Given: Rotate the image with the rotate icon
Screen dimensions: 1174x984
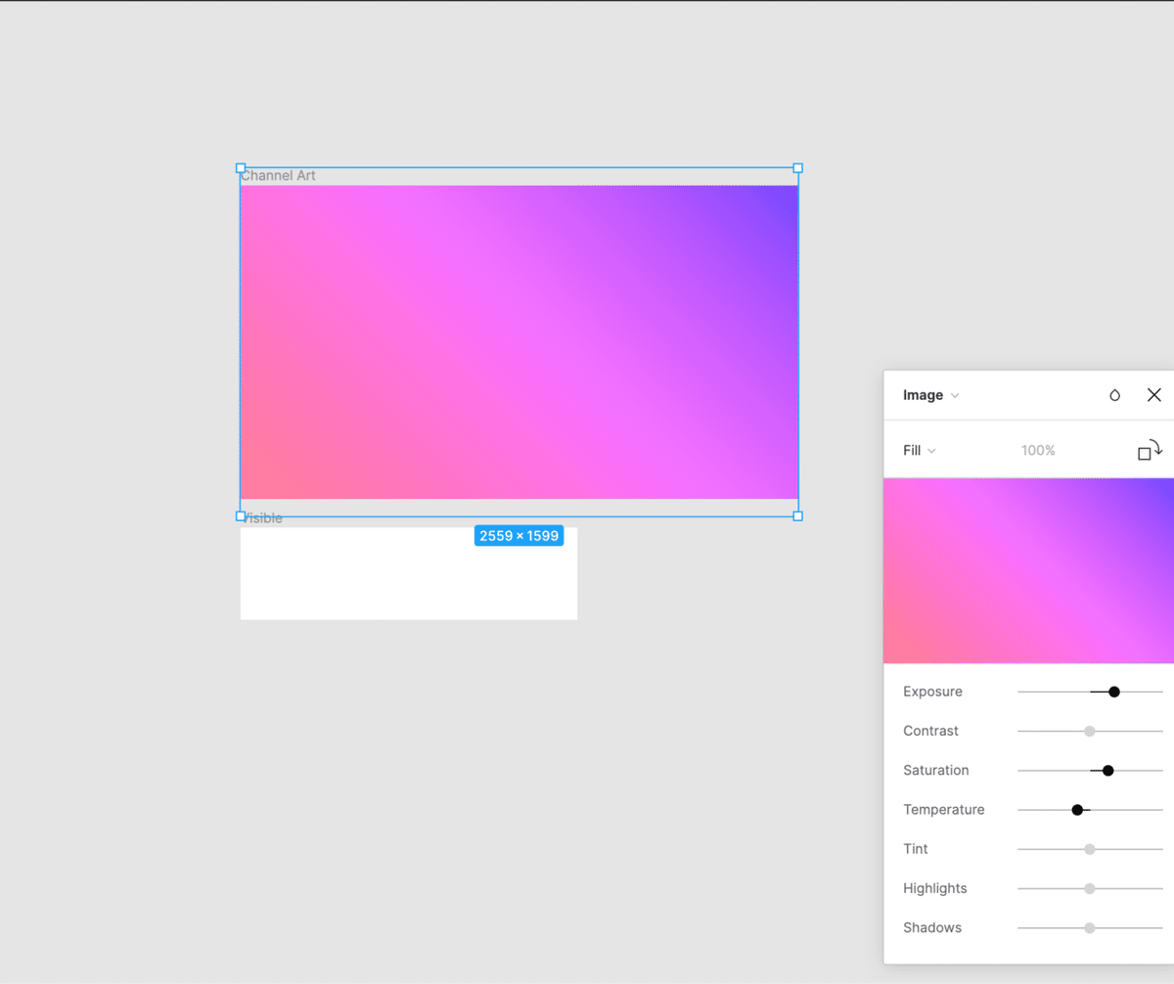Looking at the screenshot, I should pos(1150,450).
